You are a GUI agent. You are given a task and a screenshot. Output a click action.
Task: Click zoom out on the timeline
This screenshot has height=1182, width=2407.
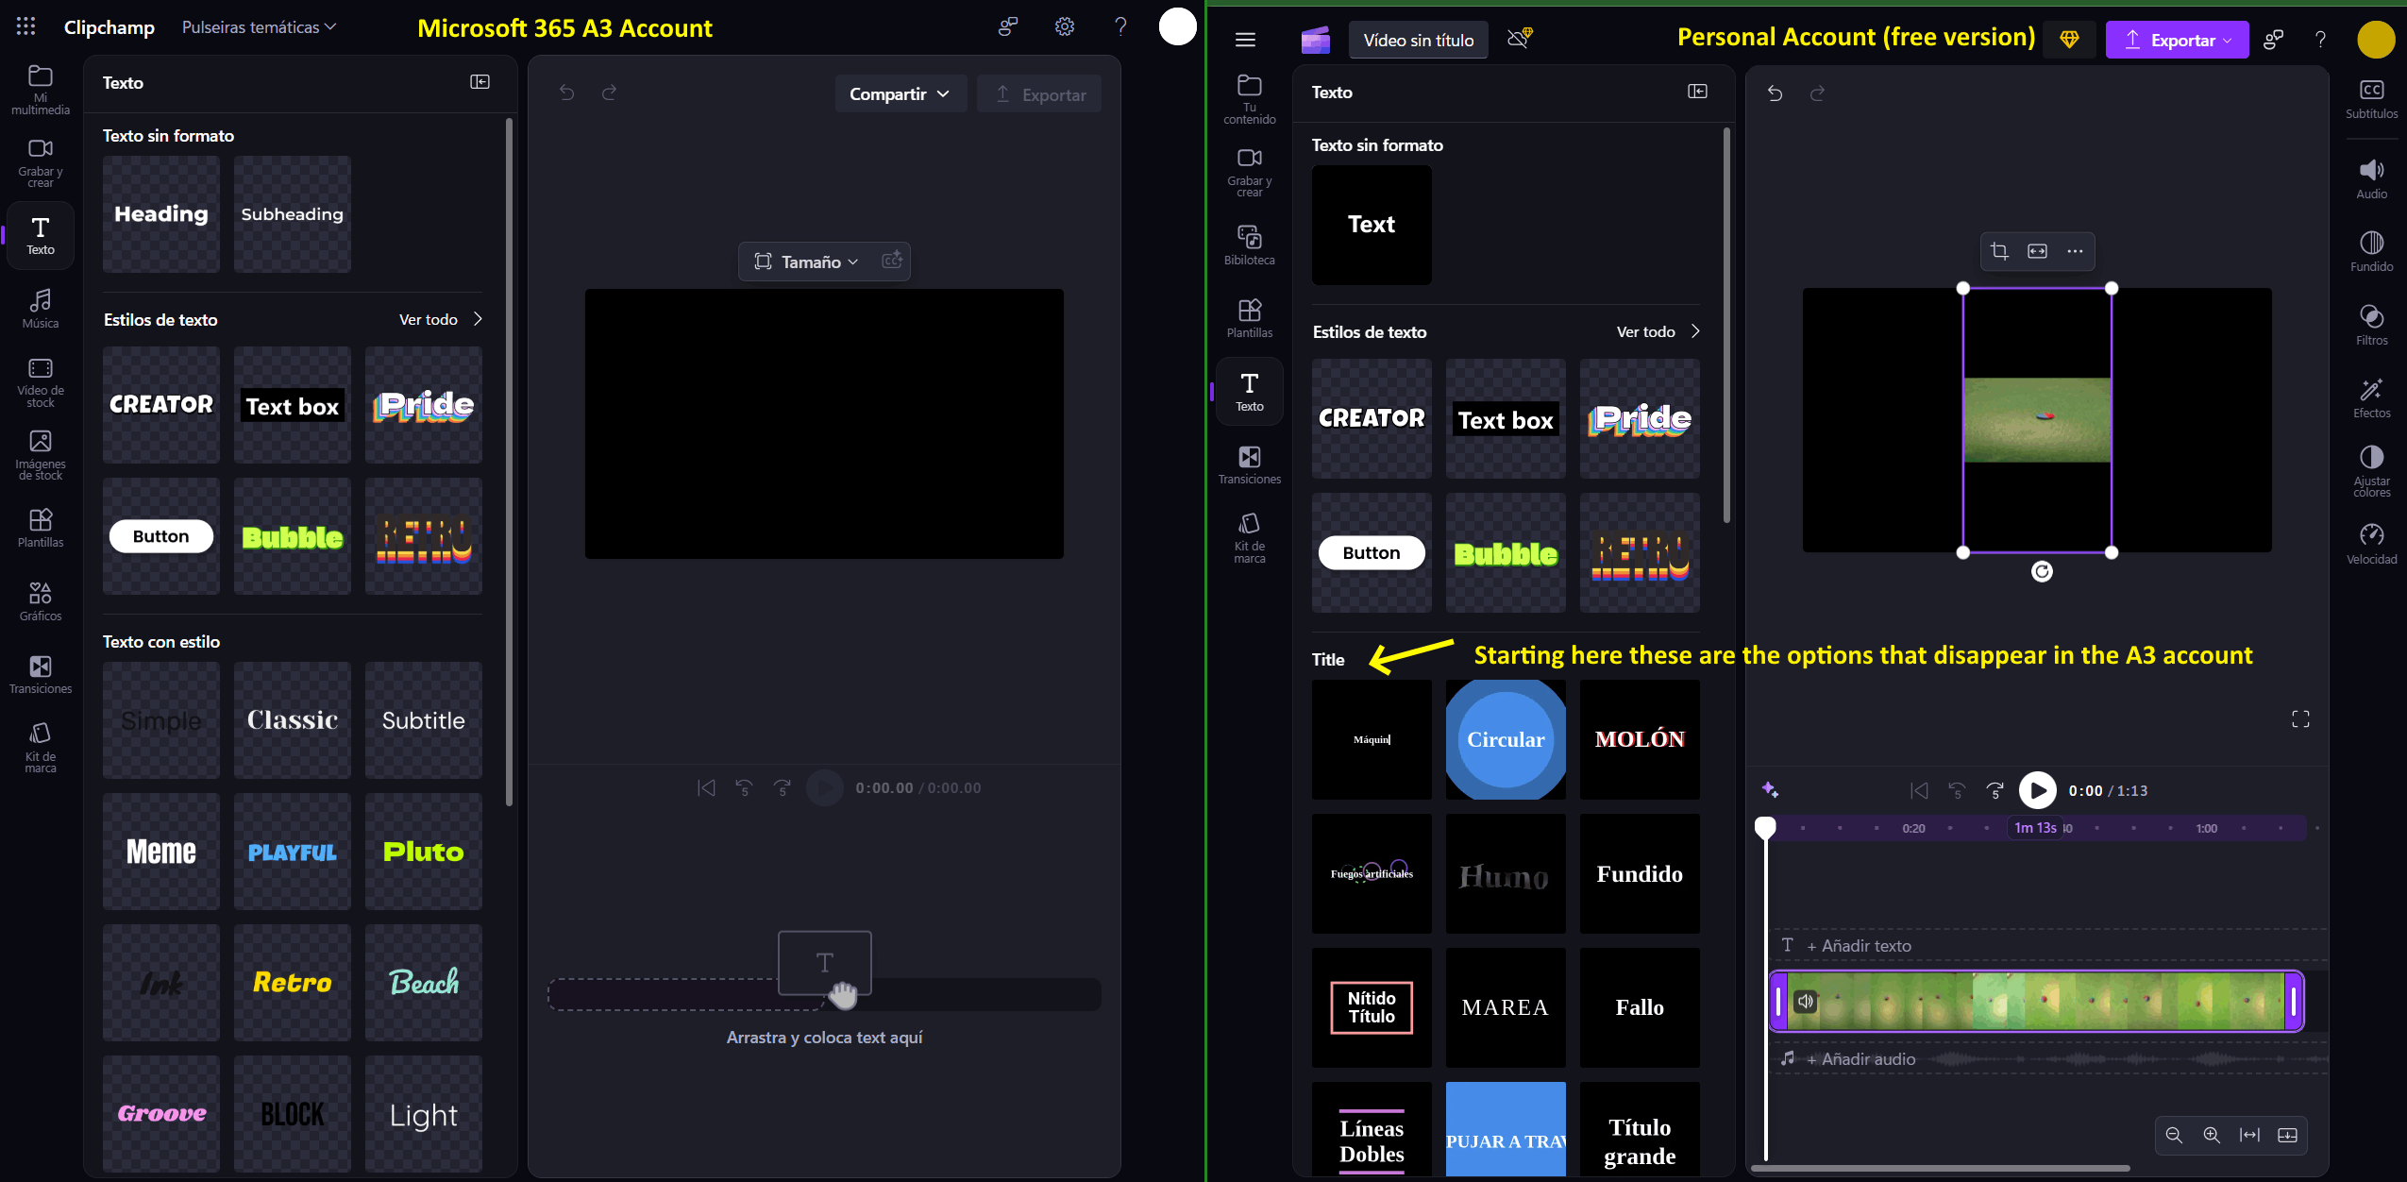coord(2174,1135)
